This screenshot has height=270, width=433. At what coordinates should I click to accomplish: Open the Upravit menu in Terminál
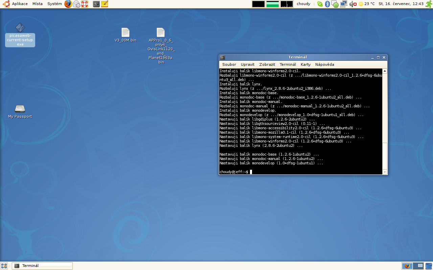tap(248, 64)
